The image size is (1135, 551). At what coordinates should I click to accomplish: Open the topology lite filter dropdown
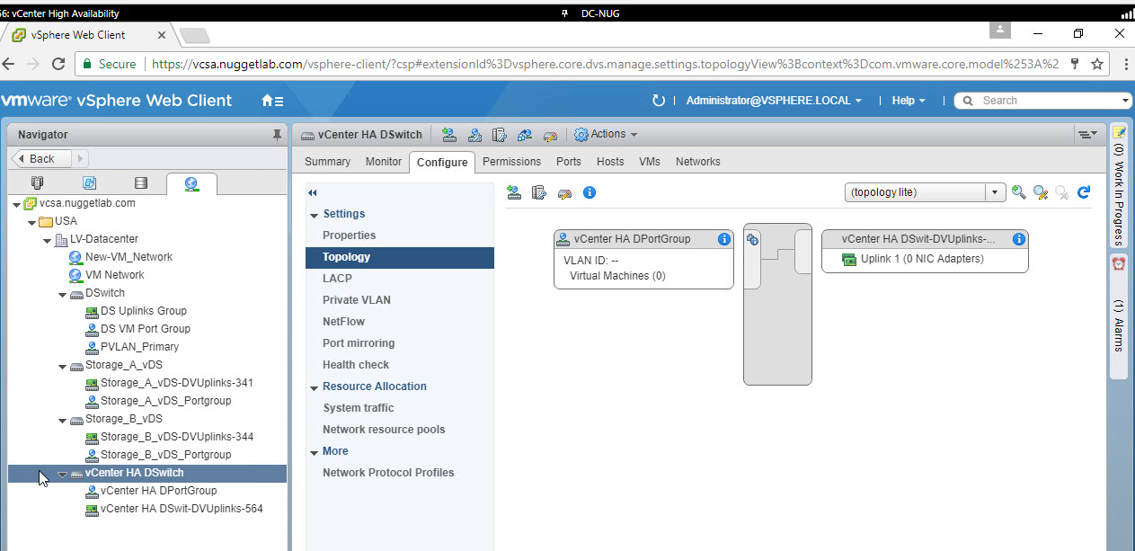(x=995, y=192)
